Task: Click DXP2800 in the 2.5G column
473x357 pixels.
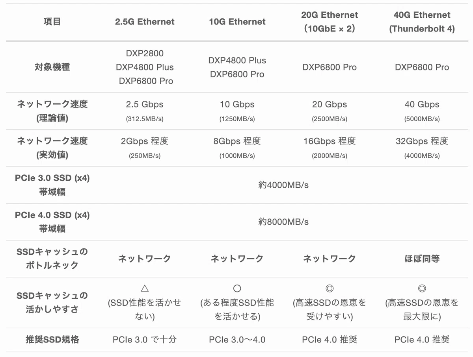Action: click(145, 53)
